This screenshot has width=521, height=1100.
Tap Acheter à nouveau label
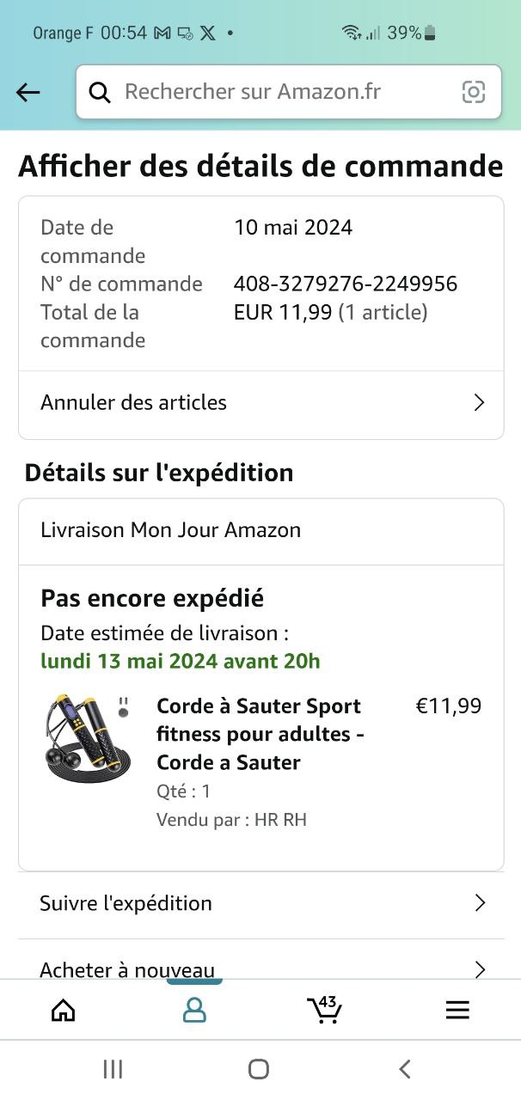click(127, 970)
